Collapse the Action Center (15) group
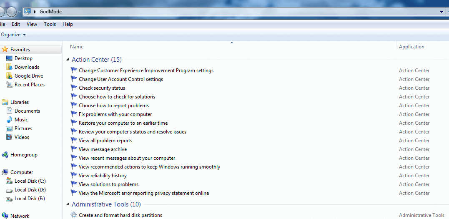 [x=68, y=60]
